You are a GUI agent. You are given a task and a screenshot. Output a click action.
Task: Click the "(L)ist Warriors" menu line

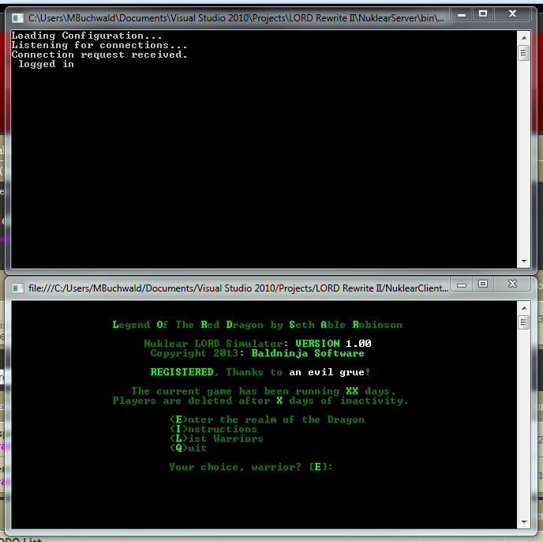(216, 438)
